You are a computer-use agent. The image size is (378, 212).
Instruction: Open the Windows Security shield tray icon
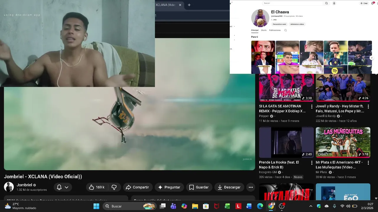point(319,206)
